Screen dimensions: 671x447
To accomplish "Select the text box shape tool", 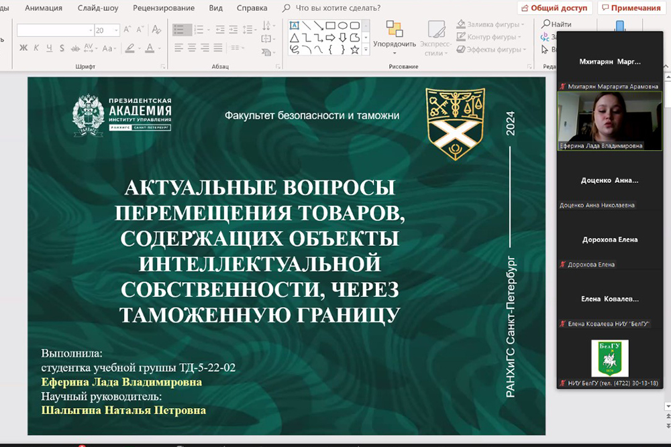I will [294, 25].
